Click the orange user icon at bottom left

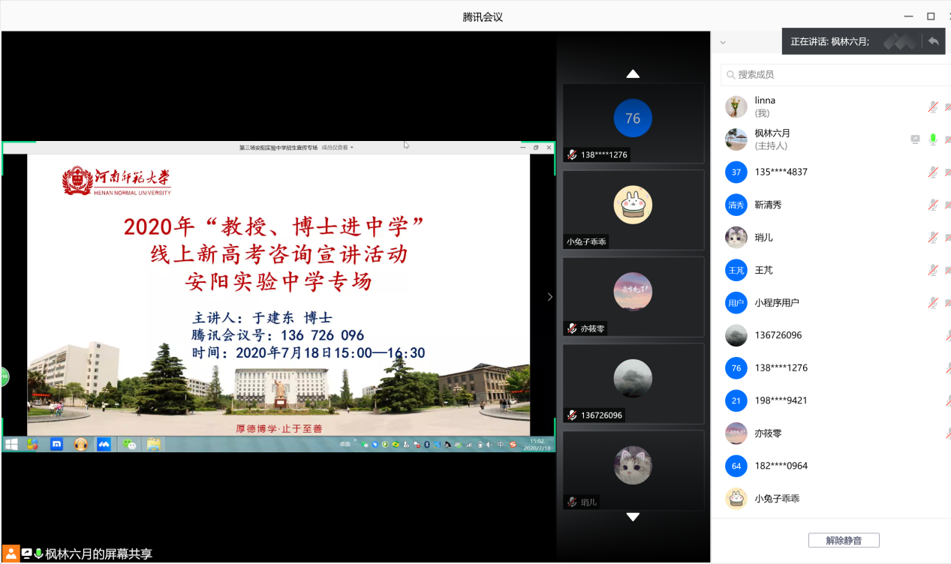(x=11, y=553)
